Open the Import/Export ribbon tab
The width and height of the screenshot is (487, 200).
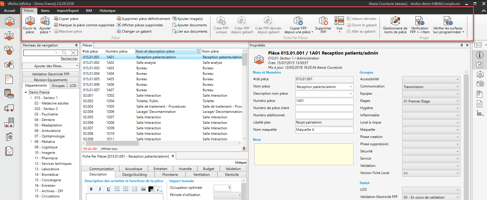pyautogui.click(x=68, y=11)
